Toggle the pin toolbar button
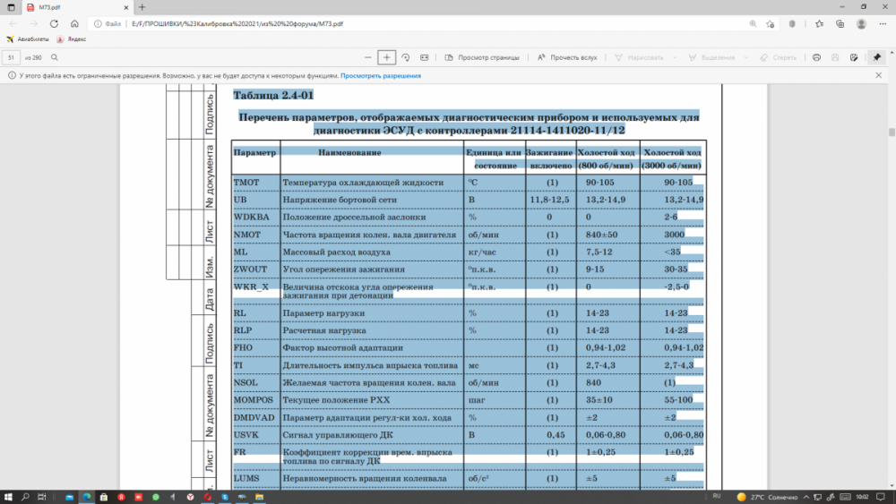 876,57
